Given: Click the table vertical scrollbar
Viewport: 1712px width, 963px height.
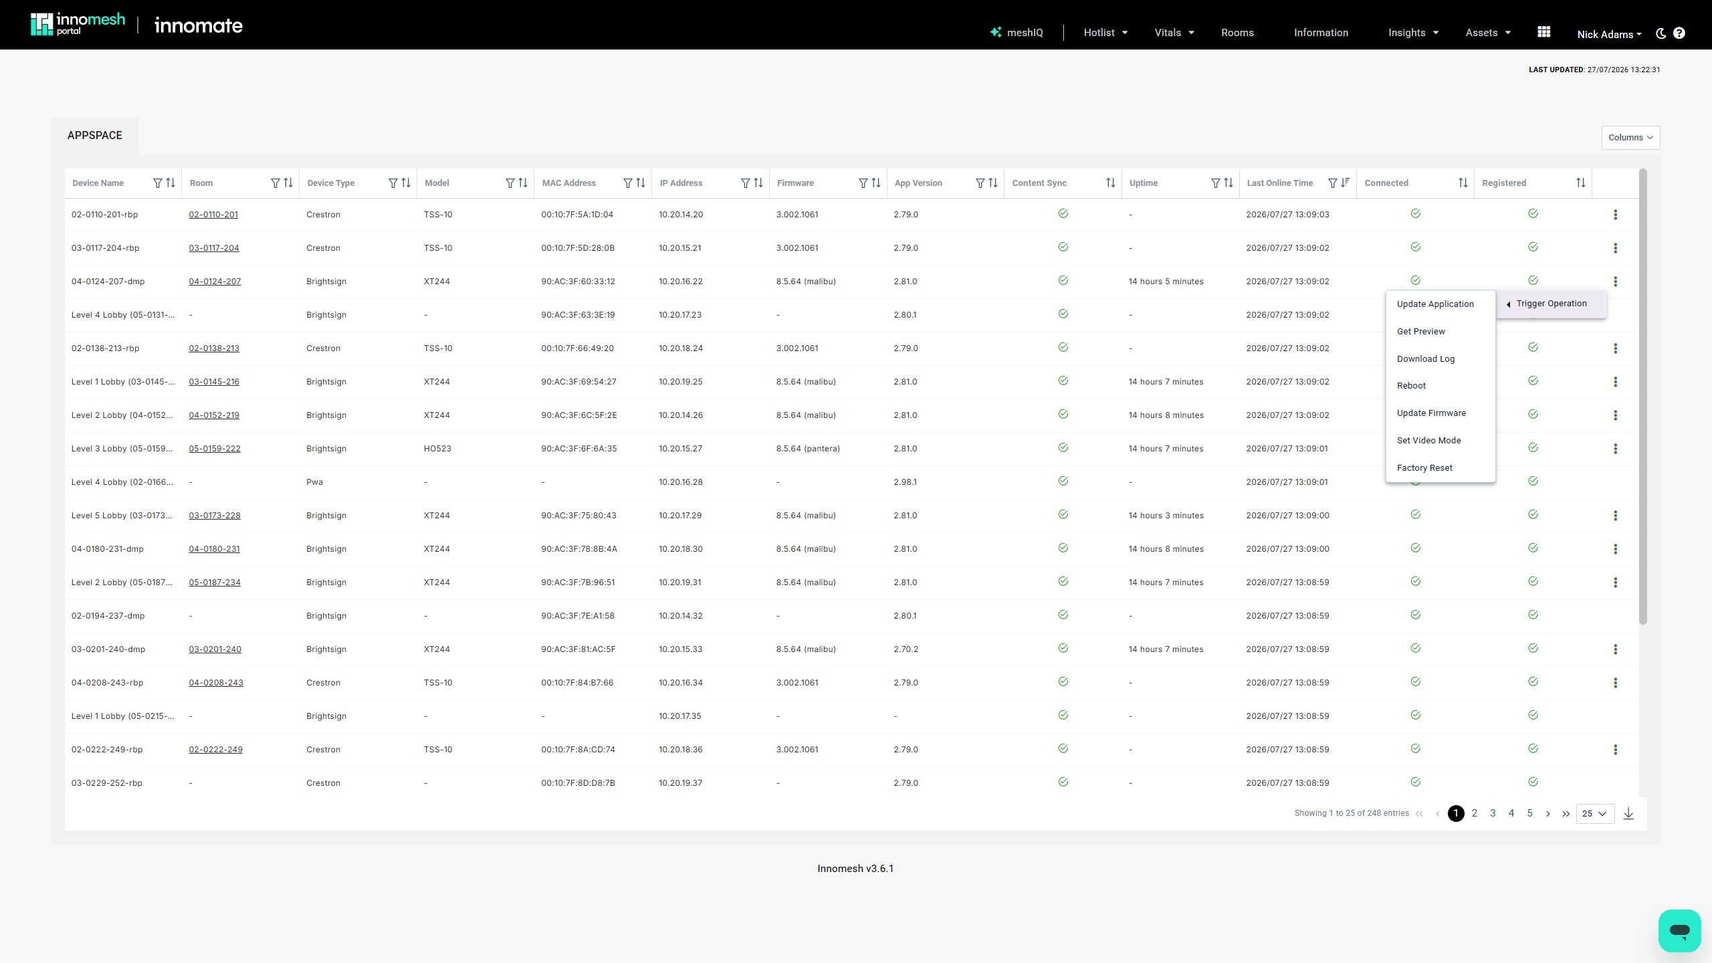Looking at the screenshot, I should pyautogui.click(x=1643, y=397).
